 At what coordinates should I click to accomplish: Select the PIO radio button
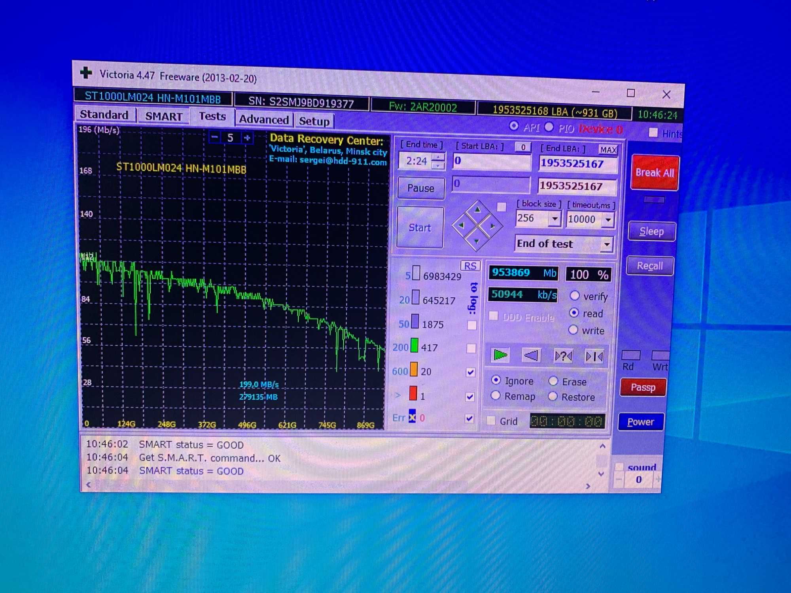tap(549, 127)
